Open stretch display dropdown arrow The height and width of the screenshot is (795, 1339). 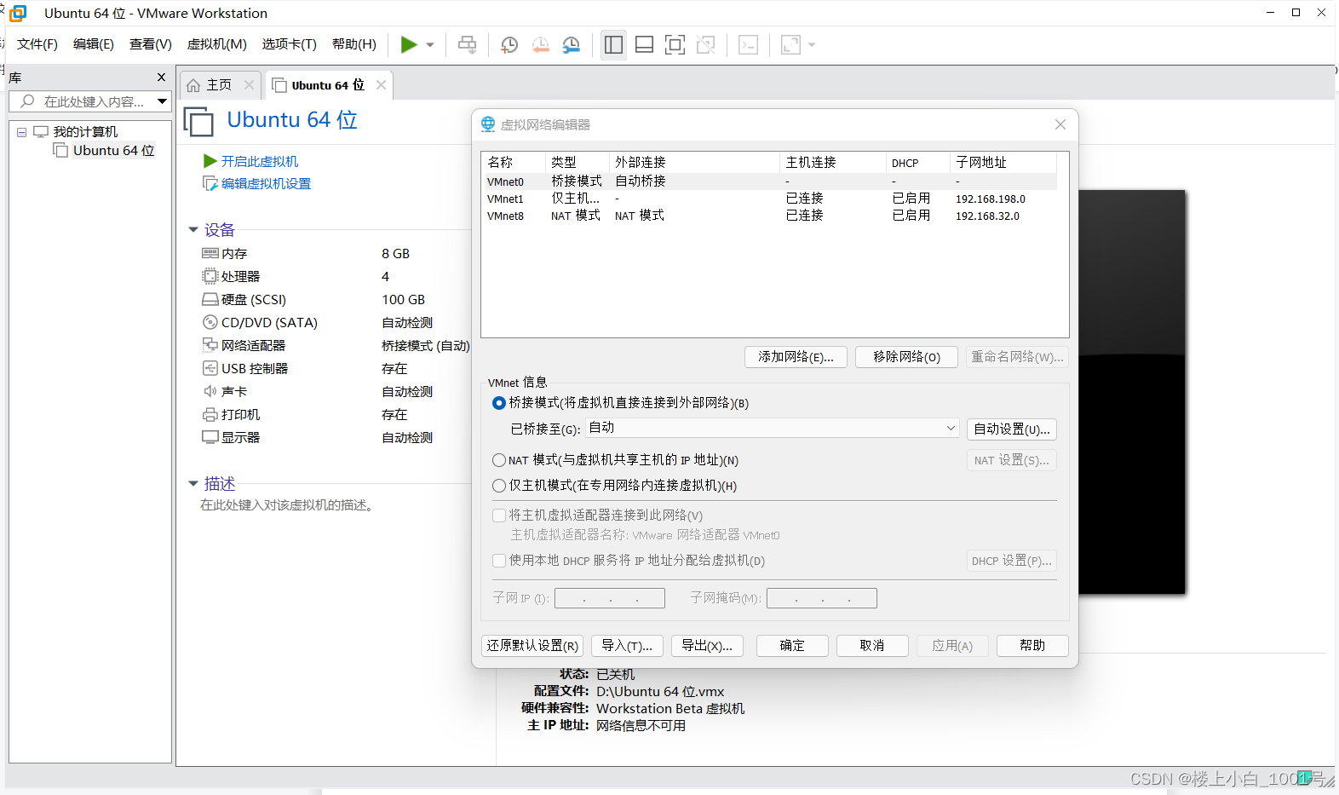pos(812,45)
